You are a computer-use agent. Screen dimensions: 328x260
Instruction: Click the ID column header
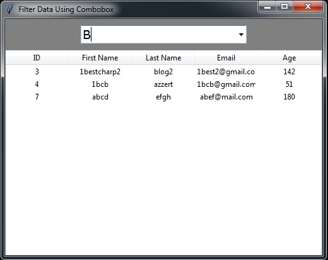(x=37, y=58)
